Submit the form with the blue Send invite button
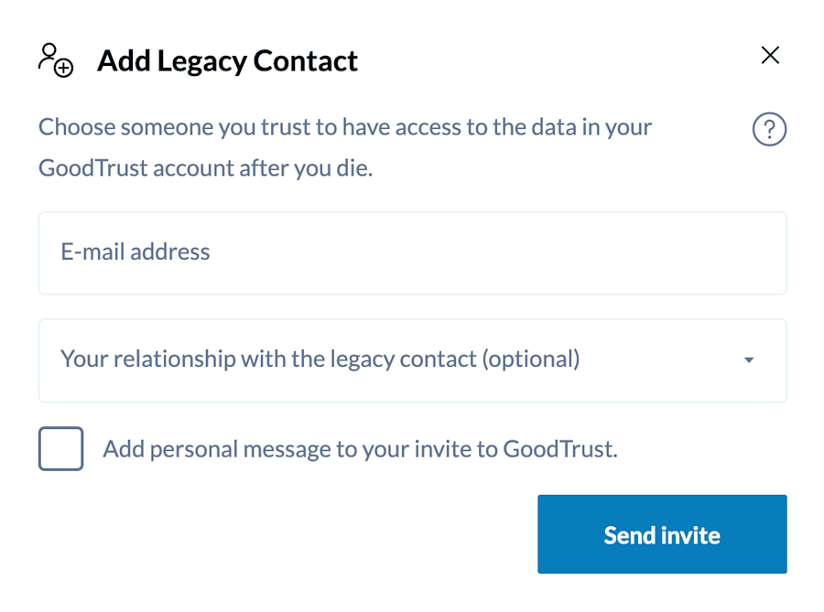 click(x=661, y=534)
